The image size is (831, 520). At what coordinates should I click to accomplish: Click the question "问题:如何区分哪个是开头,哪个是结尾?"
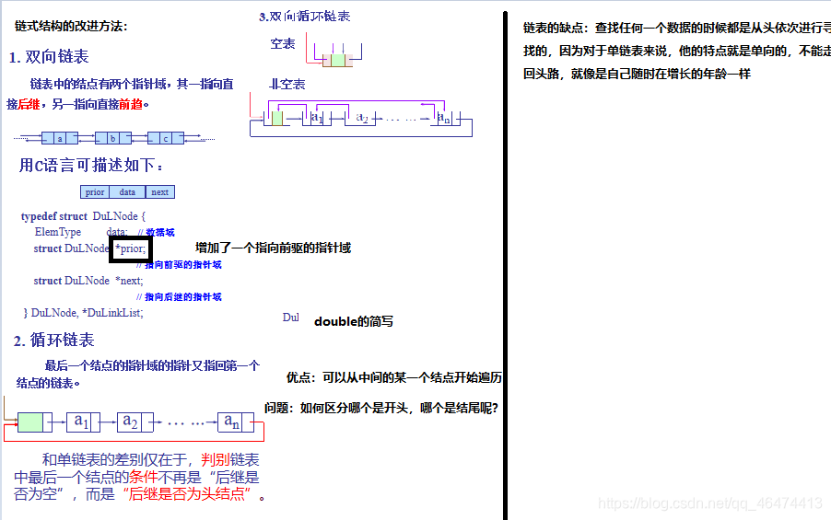pos(381,408)
